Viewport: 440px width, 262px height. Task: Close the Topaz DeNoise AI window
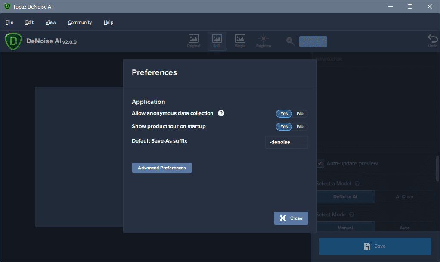click(x=429, y=6)
